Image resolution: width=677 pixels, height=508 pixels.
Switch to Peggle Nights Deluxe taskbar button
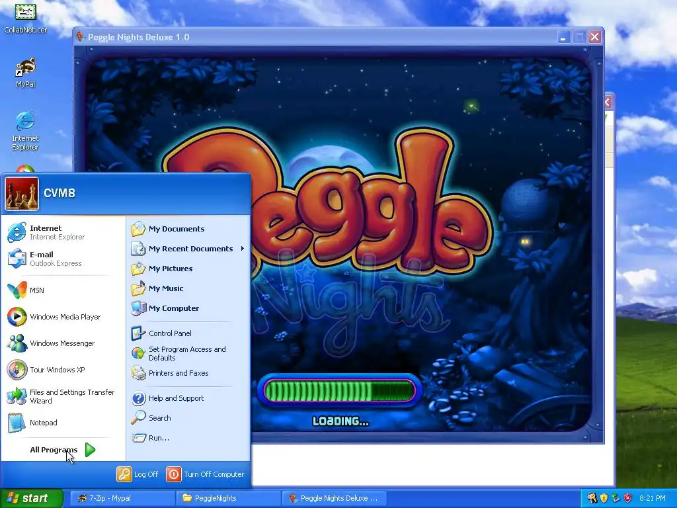[334, 498]
